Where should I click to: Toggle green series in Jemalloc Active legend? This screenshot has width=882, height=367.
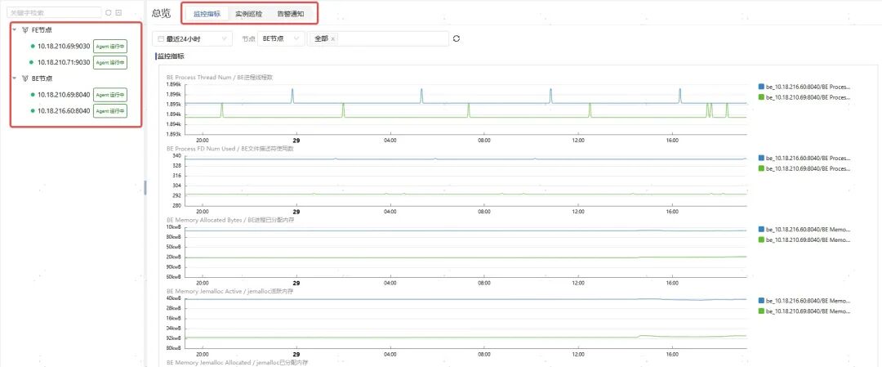(805, 311)
